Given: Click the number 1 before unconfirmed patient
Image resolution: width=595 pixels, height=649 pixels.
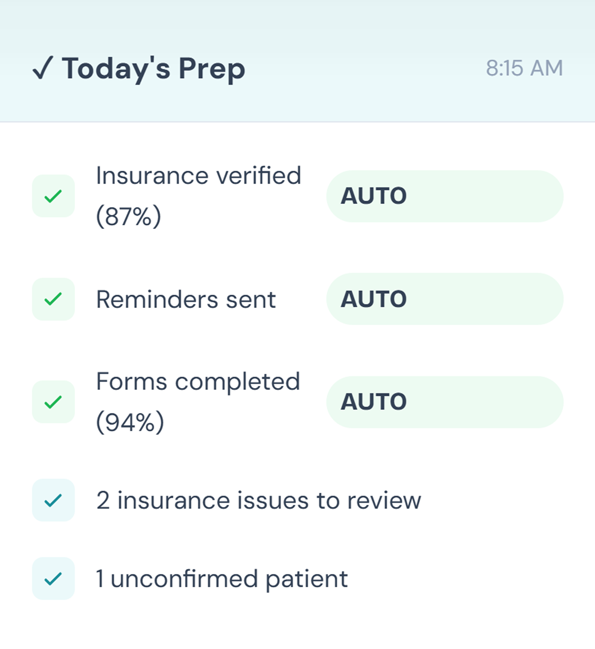Looking at the screenshot, I should 100,579.
